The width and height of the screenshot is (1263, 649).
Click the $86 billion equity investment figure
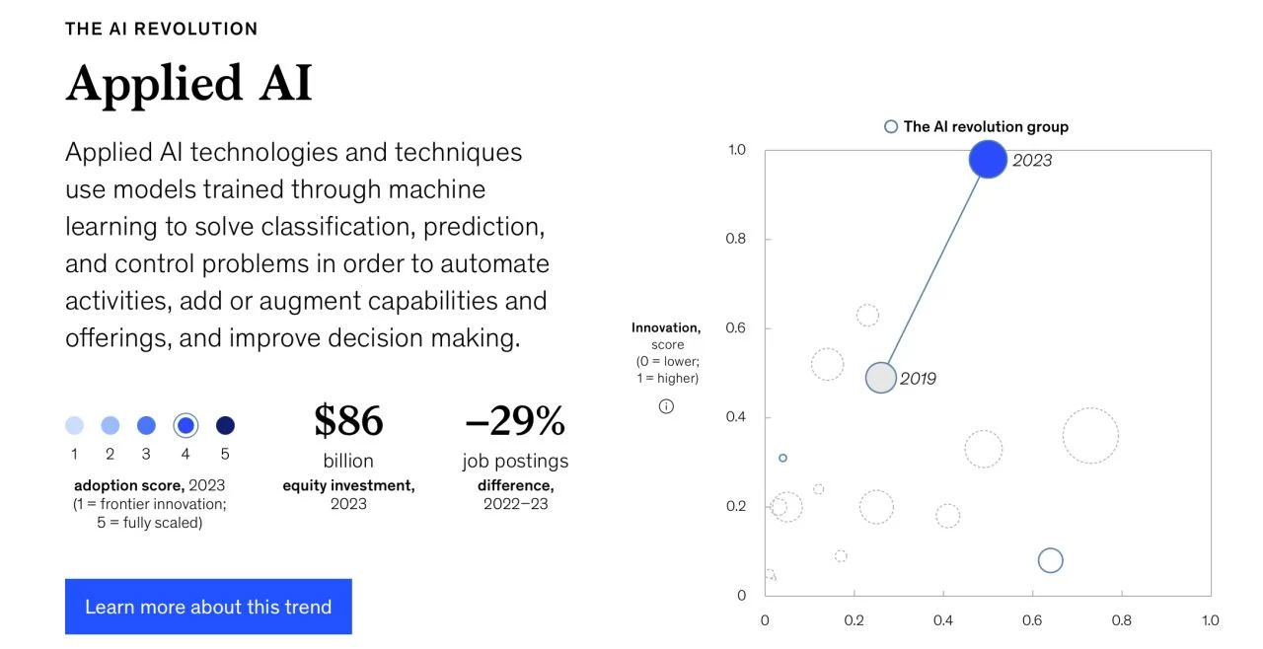point(348,420)
